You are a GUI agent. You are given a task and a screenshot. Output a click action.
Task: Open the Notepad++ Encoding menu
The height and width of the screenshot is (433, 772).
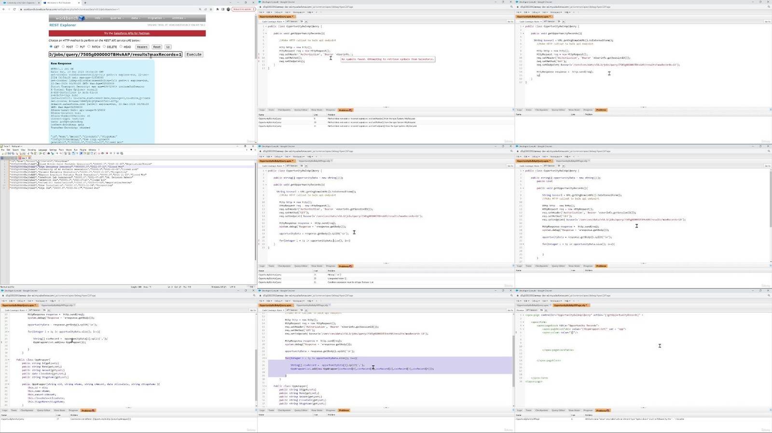(31, 150)
